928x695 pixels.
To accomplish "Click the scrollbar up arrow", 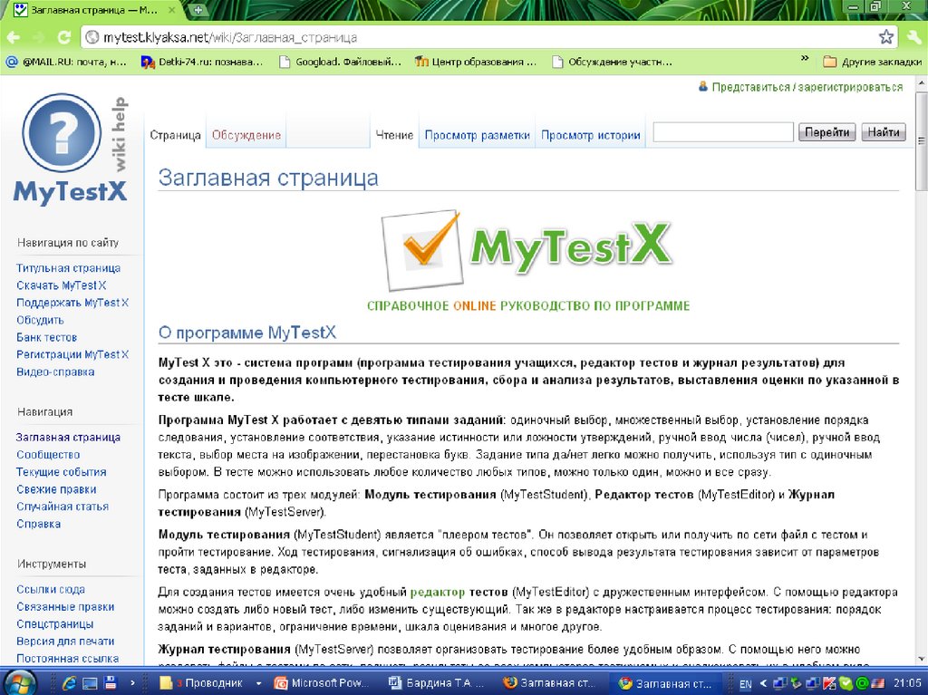I will [x=922, y=82].
